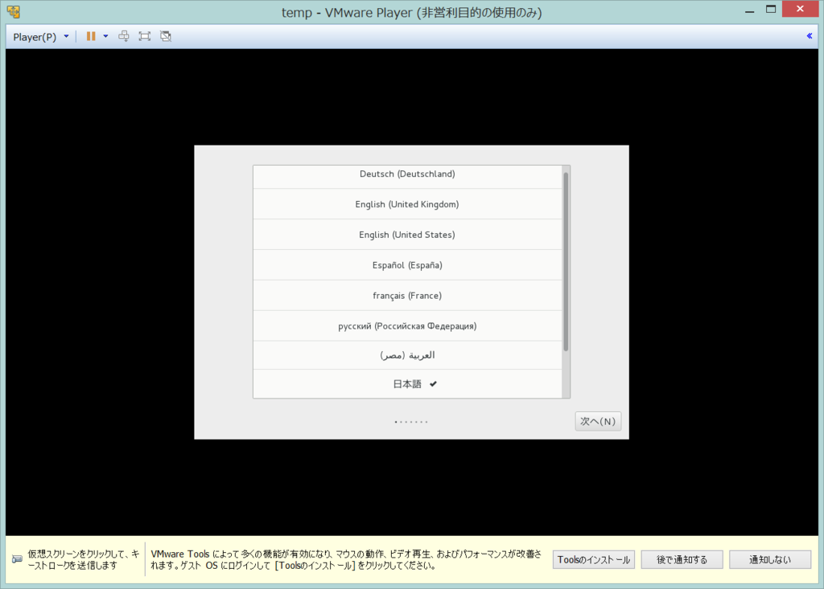Select English (United Kingdom) language
Viewport: 824px width, 589px height.
tap(407, 204)
